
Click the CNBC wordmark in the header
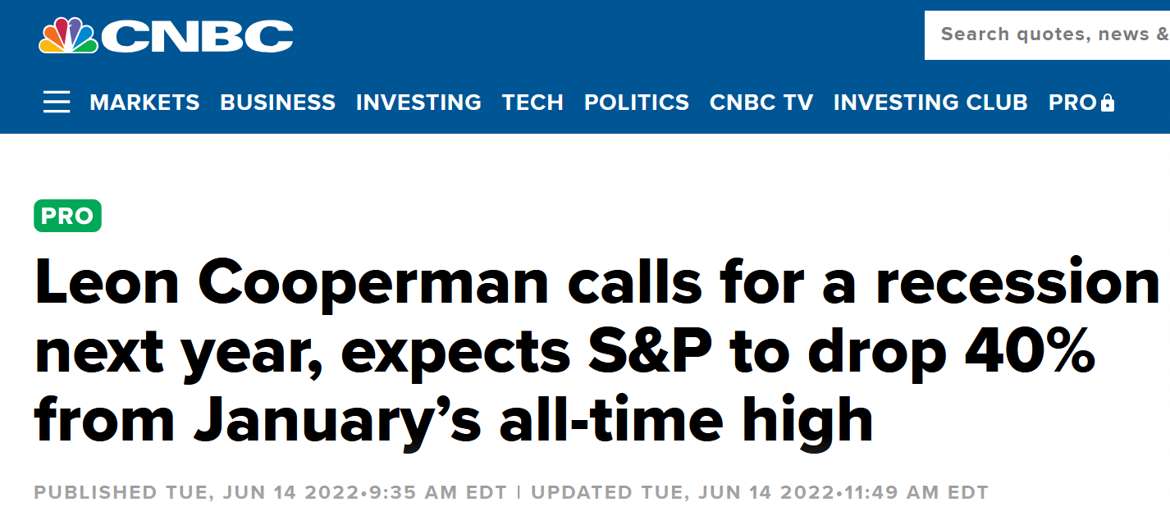pos(197,36)
